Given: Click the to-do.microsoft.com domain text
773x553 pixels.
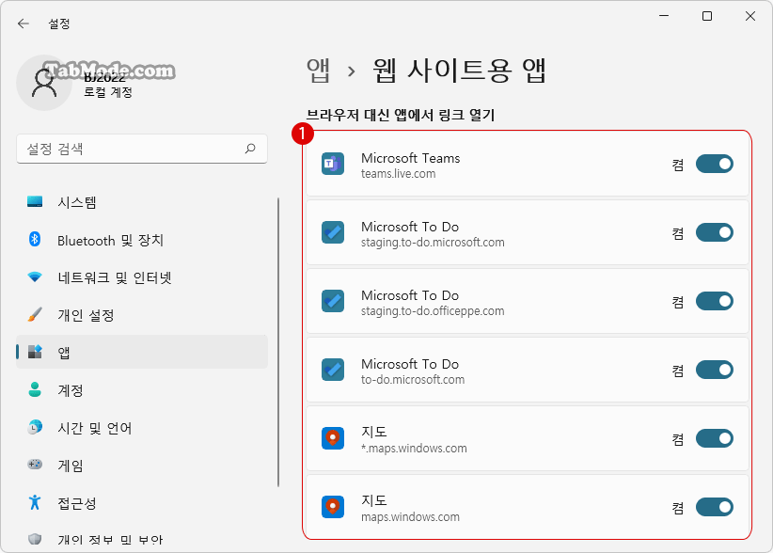Looking at the screenshot, I should click(413, 380).
